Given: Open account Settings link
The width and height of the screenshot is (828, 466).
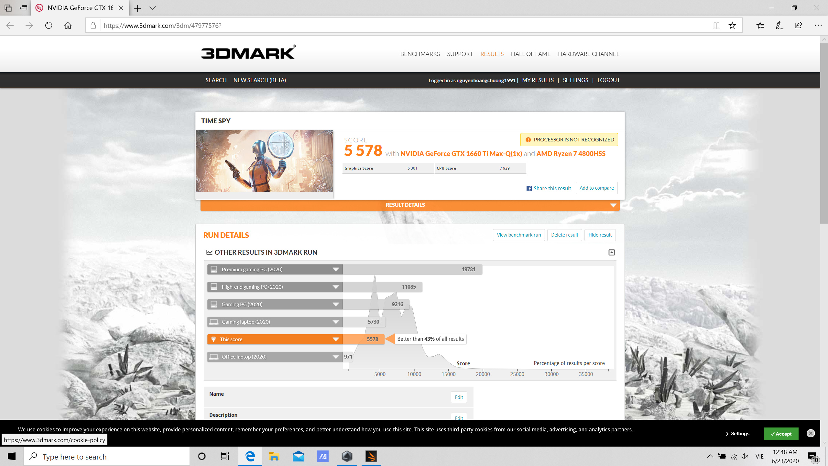Looking at the screenshot, I should (x=575, y=80).
